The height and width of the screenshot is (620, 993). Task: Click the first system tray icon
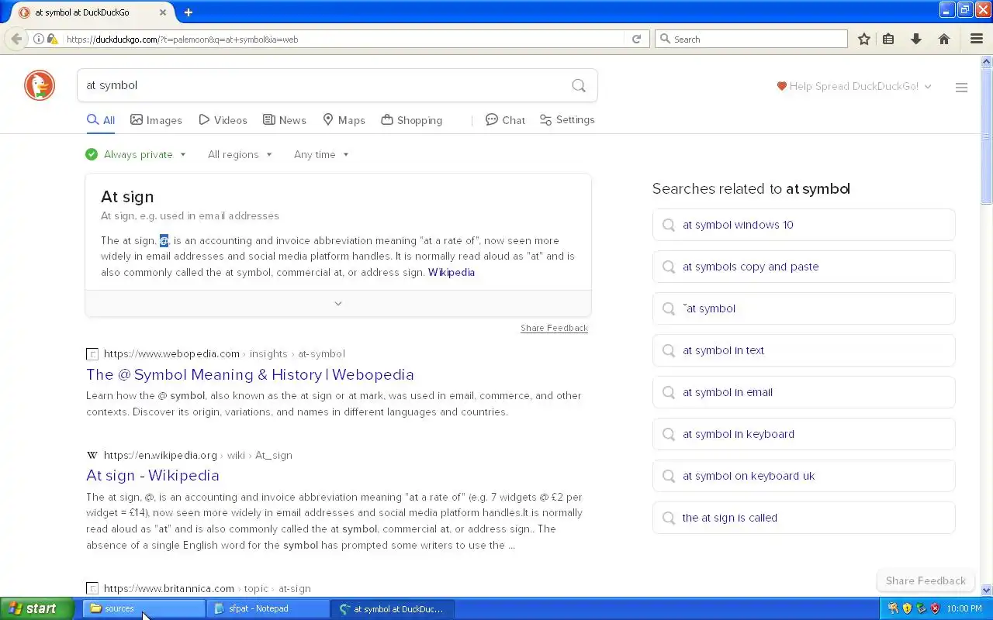[x=893, y=608]
